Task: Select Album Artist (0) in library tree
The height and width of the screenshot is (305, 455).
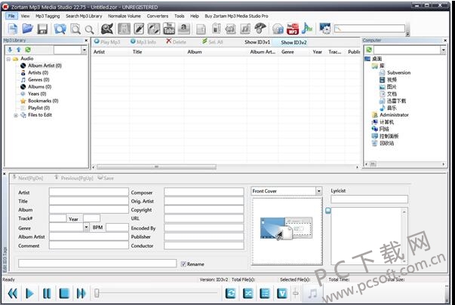Action: 45,66
